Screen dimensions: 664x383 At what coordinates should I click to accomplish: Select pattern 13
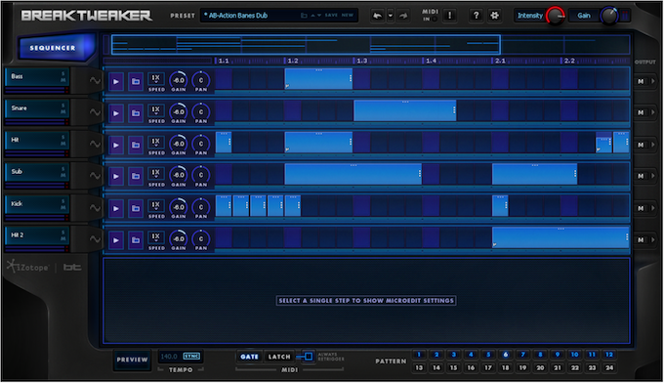[x=419, y=367]
